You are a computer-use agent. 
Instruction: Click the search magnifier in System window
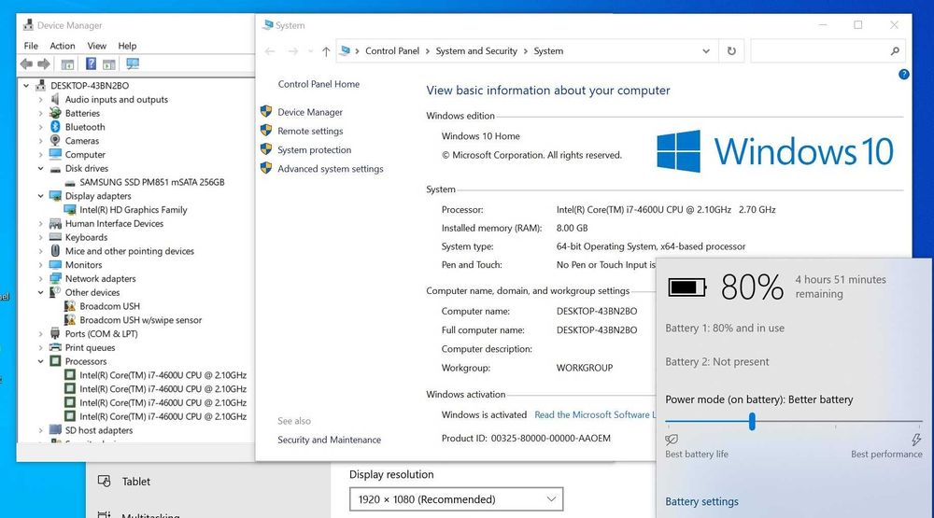click(x=895, y=51)
